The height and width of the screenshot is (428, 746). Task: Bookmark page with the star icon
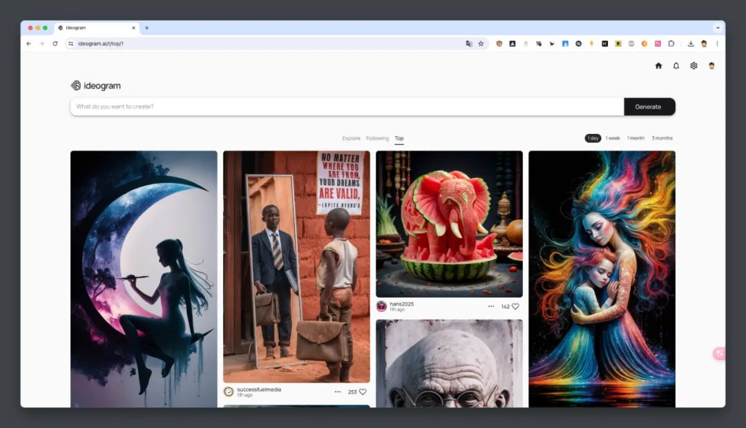click(x=481, y=43)
